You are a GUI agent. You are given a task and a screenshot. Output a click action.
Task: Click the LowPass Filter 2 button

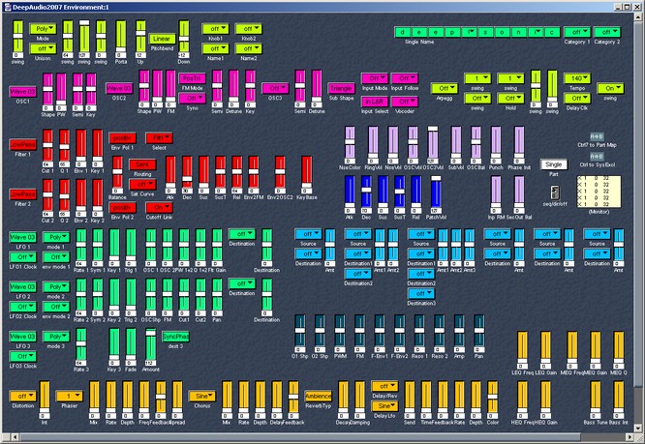[22, 193]
